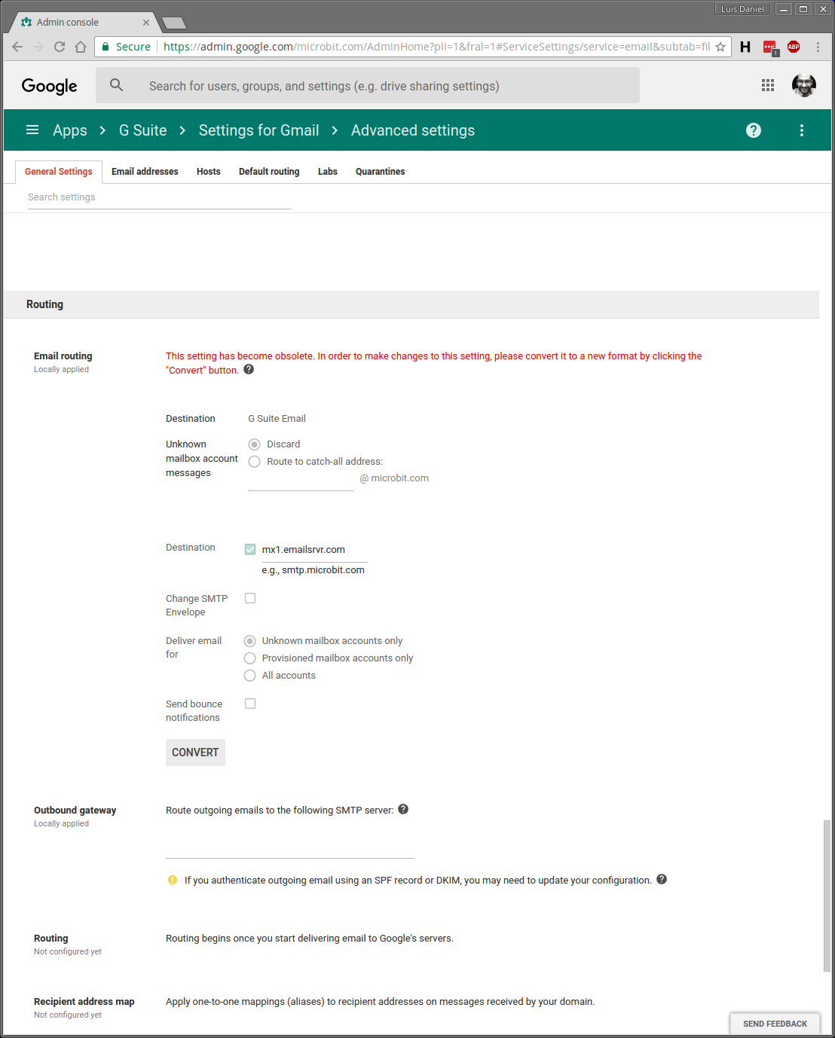Open the Help question mark in header
835x1038 pixels.
[754, 130]
